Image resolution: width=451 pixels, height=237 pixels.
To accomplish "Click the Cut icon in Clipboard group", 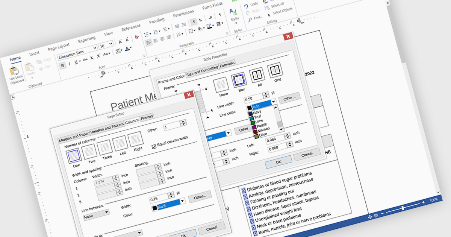I will coord(41,68).
